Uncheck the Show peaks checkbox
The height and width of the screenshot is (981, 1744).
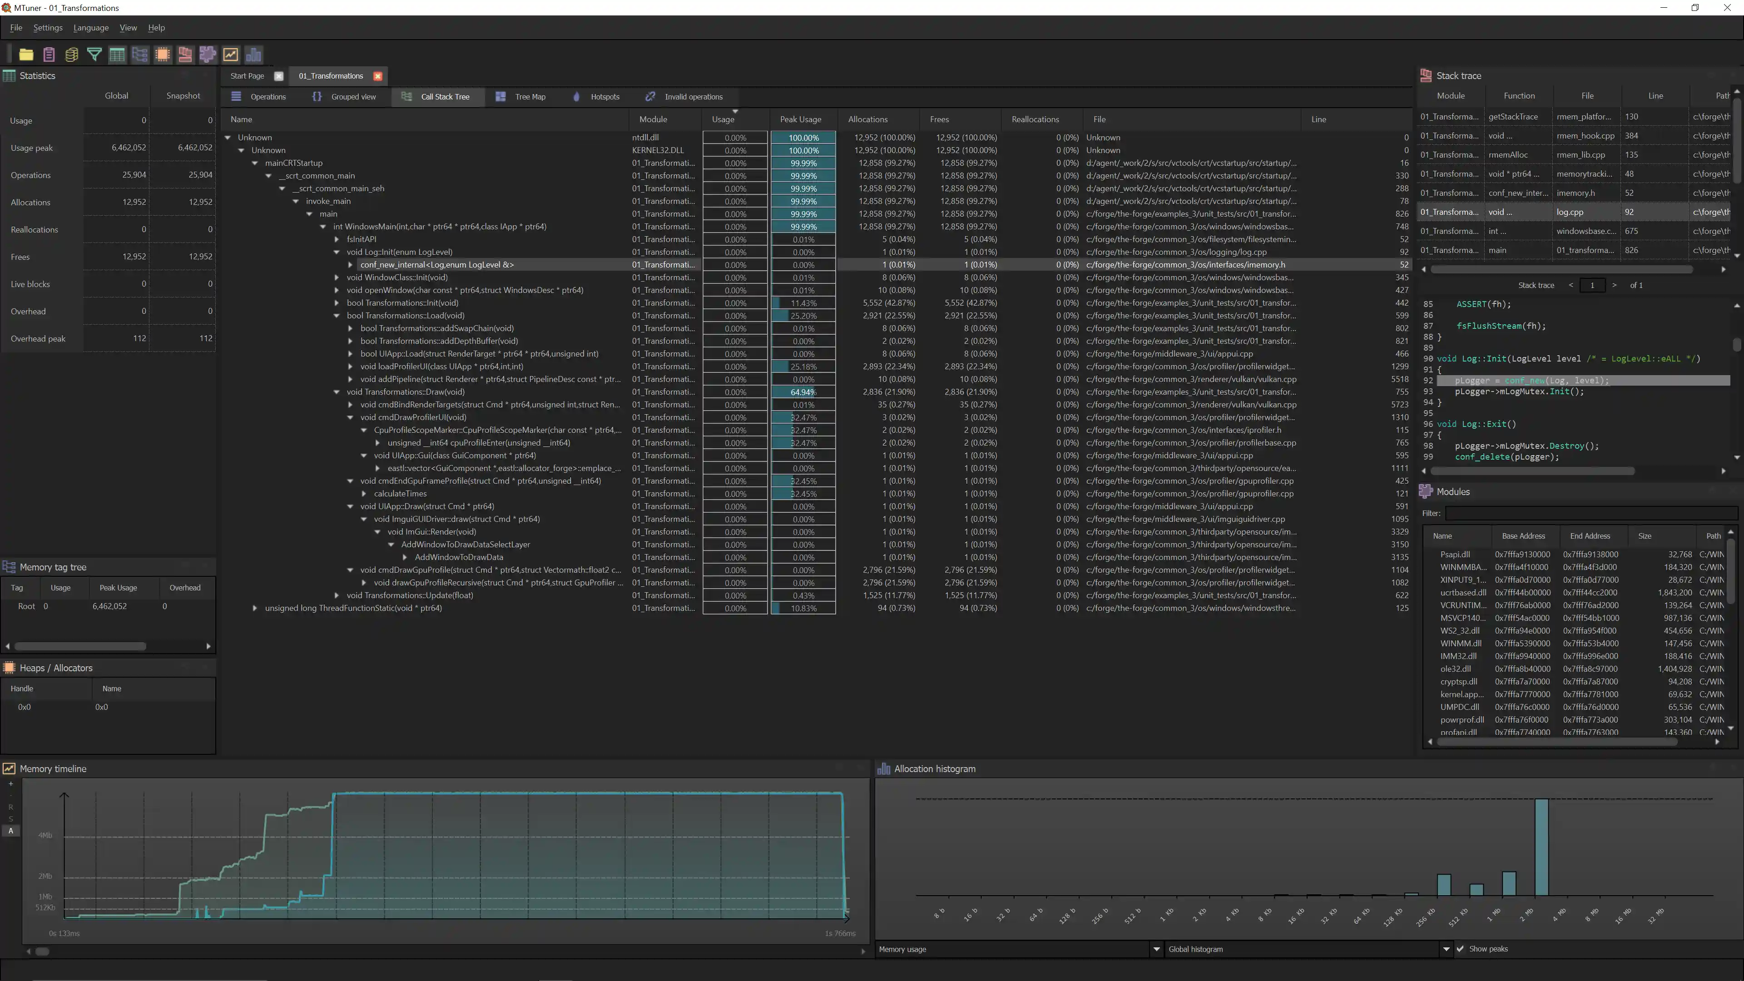1460,948
